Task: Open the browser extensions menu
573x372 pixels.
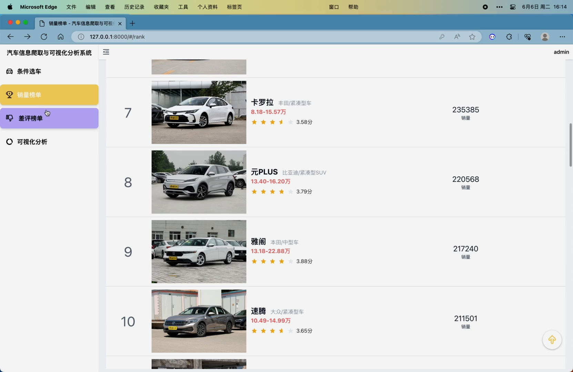Action: pyautogui.click(x=509, y=37)
